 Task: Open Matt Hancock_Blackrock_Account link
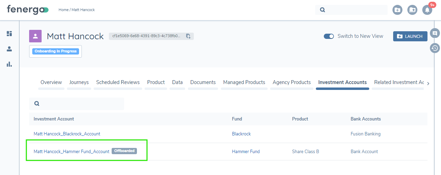(67, 134)
